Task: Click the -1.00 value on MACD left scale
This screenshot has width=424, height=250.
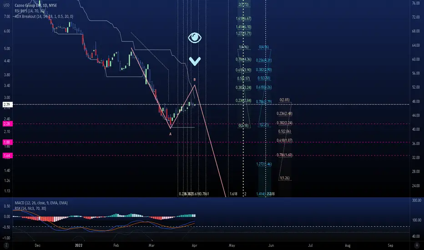Action: pos(6,238)
